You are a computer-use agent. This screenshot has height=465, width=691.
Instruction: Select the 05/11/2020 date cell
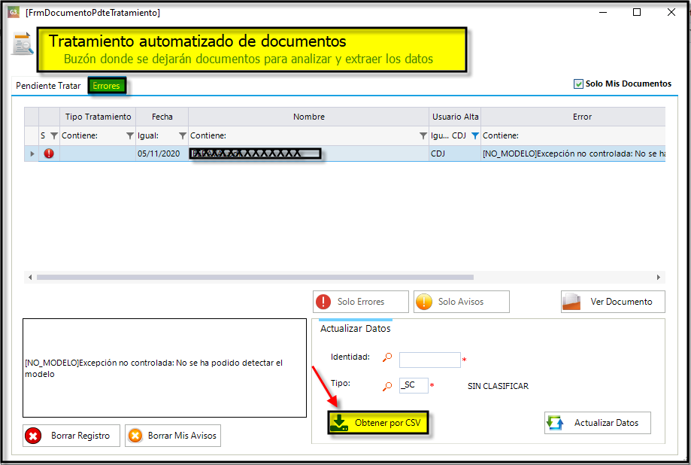[x=162, y=153]
